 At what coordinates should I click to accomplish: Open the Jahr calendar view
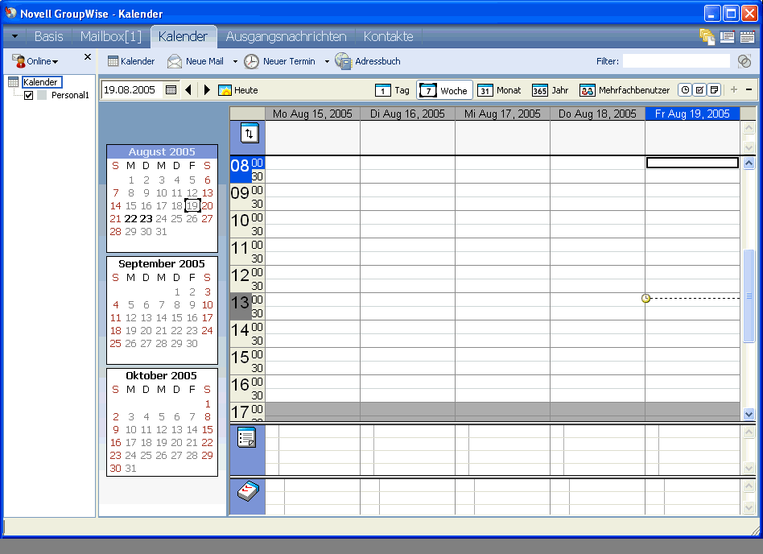[x=550, y=89]
